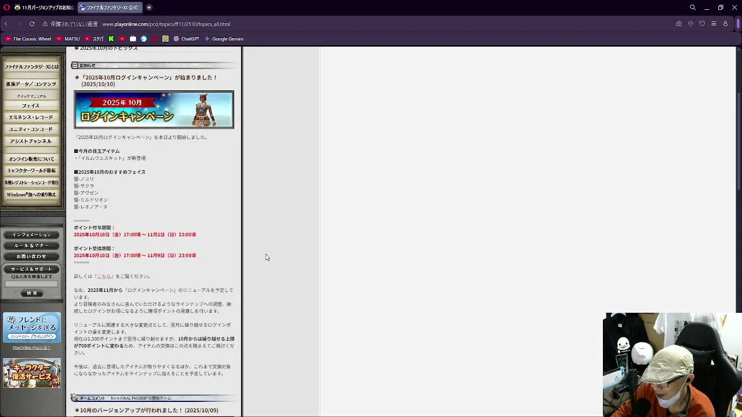Click the ルール＆マナー button
The width and height of the screenshot is (742, 417).
click(x=31, y=246)
